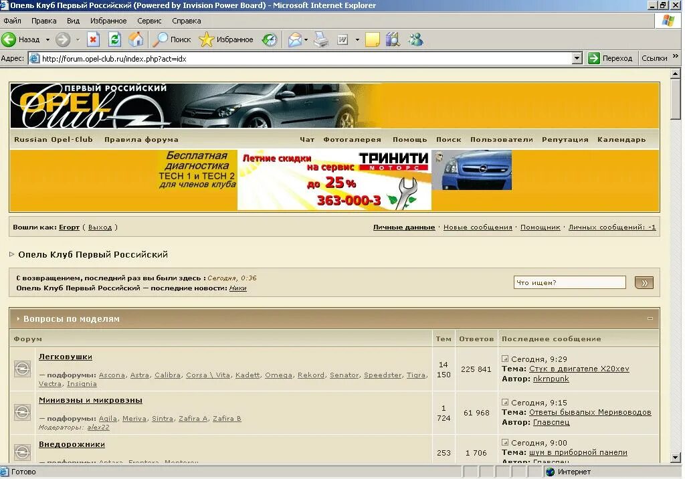Viewport: 685px width, 479px height.
Task: Open browsing History clock icon
Action: coord(270,39)
